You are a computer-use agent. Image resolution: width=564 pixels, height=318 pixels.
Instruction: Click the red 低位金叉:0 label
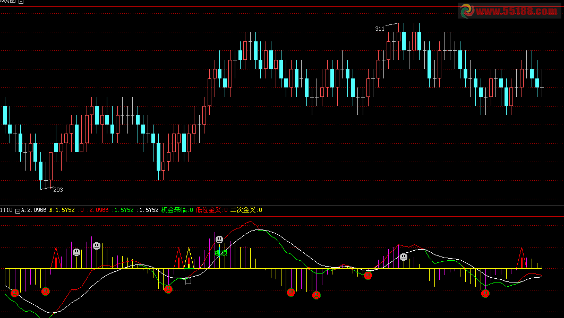[x=211, y=210]
